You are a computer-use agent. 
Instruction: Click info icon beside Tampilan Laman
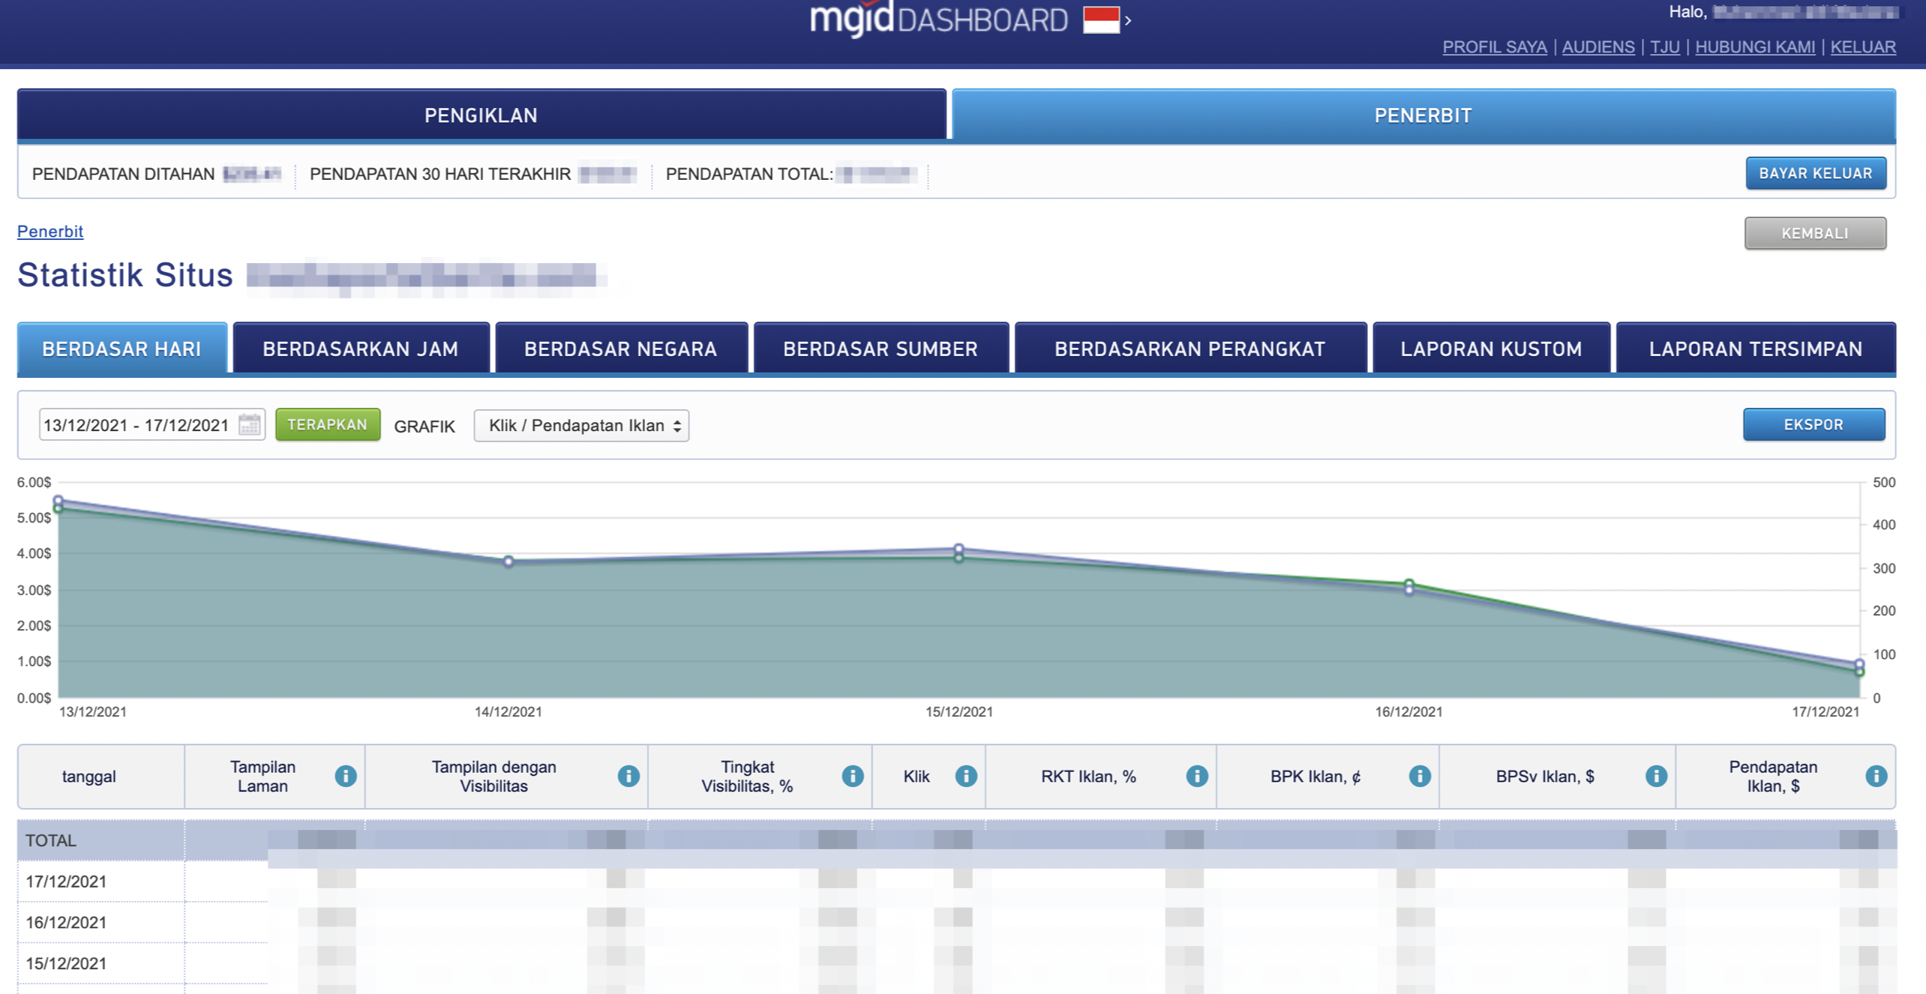346,776
